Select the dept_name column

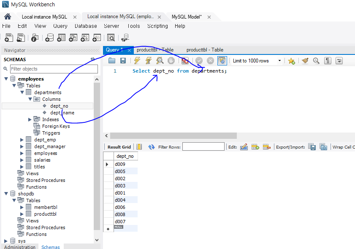click(62, 113)
